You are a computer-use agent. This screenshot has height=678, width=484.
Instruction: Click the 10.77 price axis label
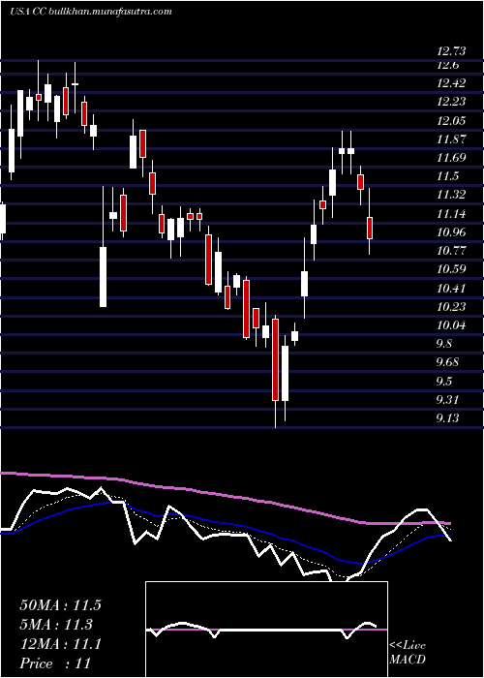(x=451, y=250)
